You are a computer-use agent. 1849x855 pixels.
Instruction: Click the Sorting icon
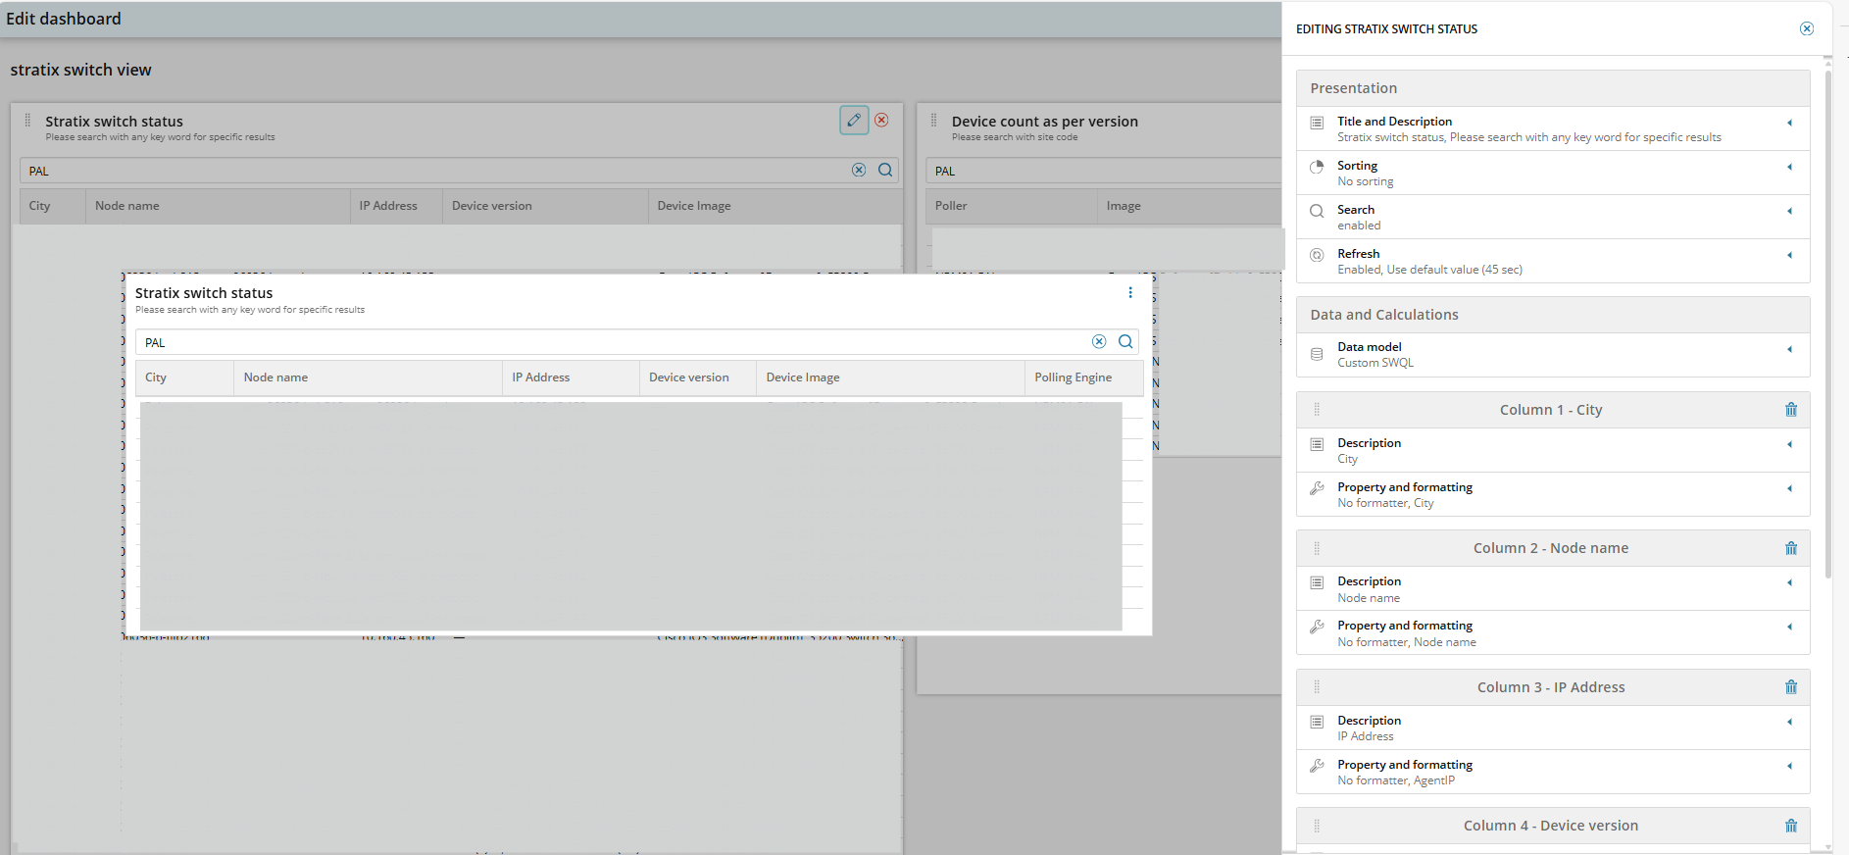click(x=1317, y=167)
